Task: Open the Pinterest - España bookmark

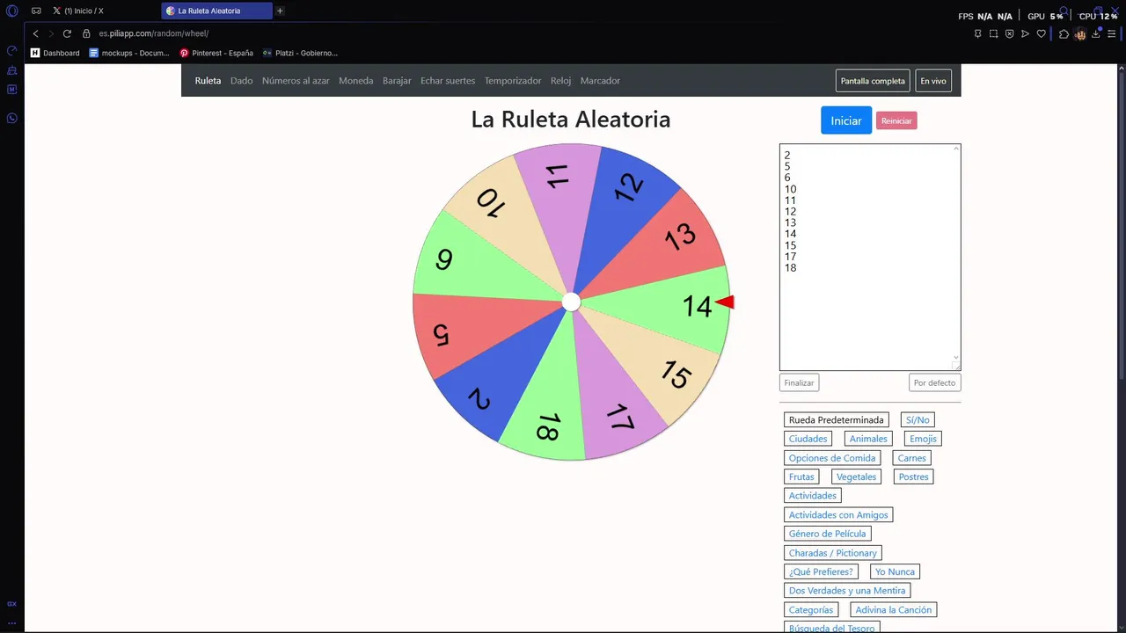Action: point(216,53)
